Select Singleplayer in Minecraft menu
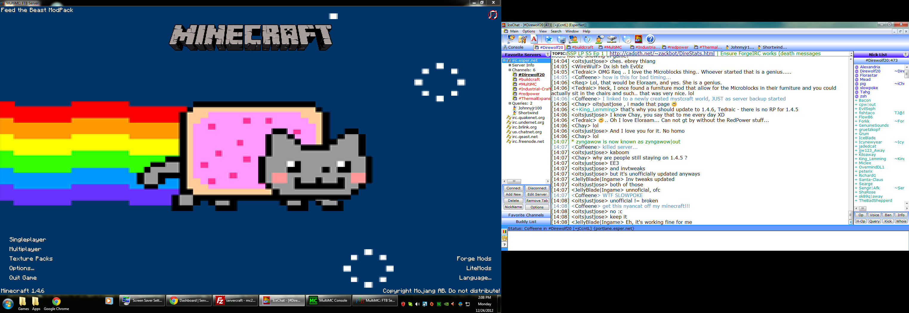The width and height of the screenshot is (909, 313). 27,240
